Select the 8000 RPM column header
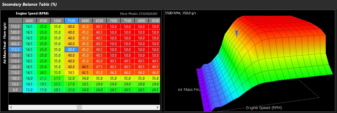337x113 pixels. pos(141,21)
